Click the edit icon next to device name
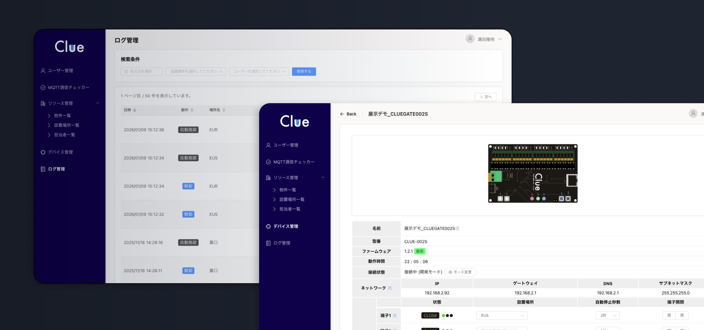 pos(458,229)
